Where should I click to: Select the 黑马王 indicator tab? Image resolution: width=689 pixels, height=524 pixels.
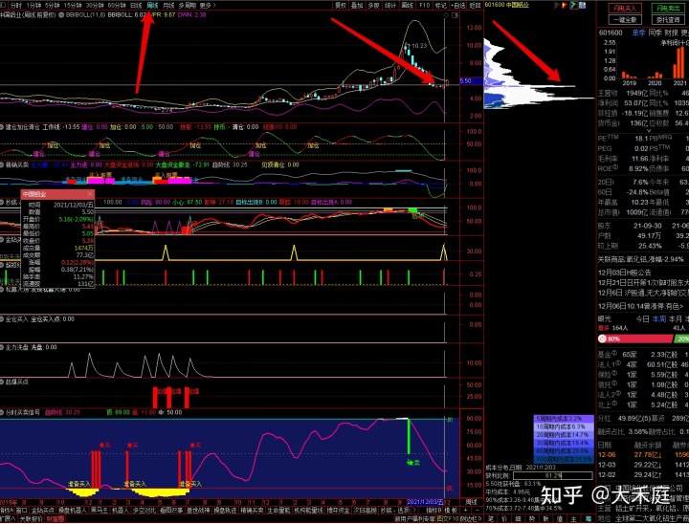pyautogui.click(x=100, y=510)
